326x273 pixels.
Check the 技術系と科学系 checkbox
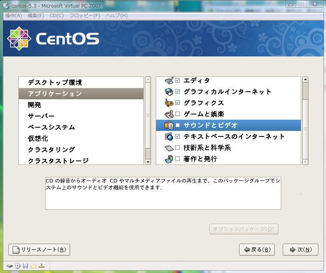coord(178,148)
